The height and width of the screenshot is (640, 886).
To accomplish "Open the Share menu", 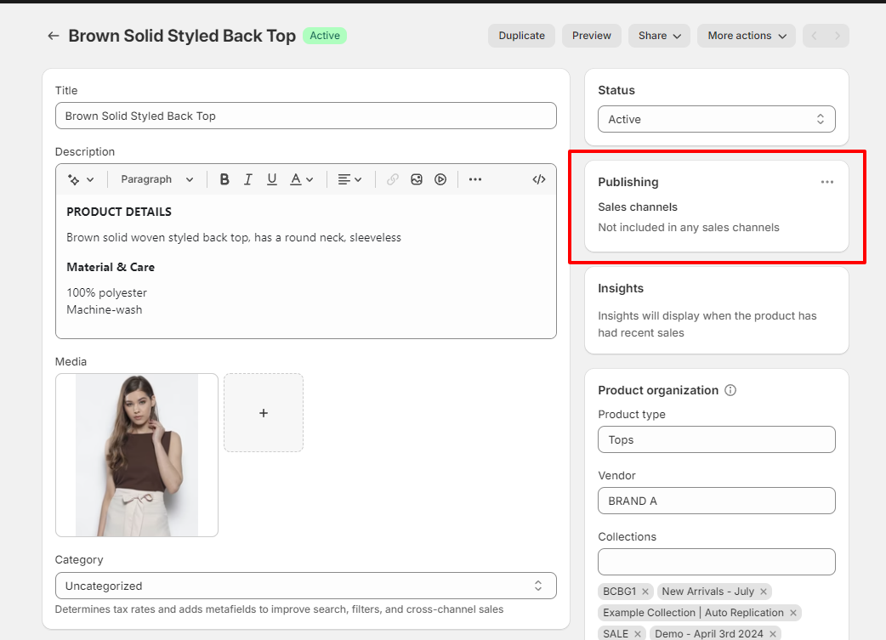I will [x=659, y=36].
